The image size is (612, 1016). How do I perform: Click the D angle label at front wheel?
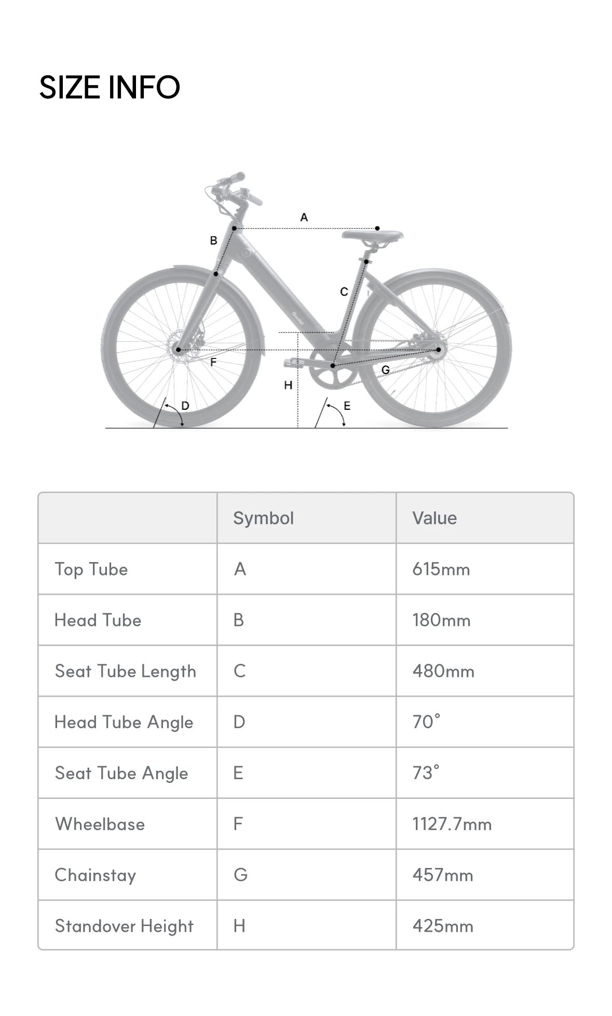pos(185,406)
